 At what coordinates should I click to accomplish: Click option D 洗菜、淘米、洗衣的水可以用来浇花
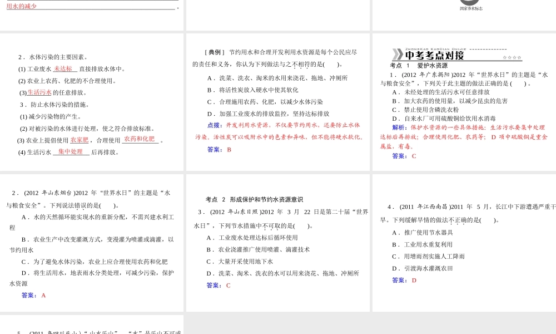(x=282, y=274)
